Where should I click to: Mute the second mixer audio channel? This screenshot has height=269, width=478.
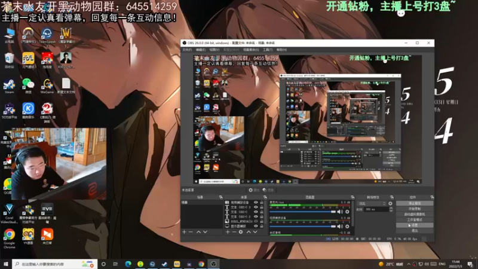(x=340, y=227)
